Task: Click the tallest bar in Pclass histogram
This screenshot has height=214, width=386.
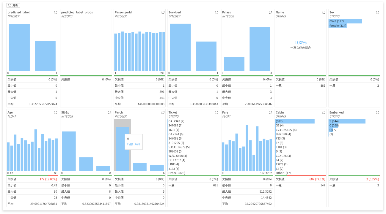Action: (260, 49)
